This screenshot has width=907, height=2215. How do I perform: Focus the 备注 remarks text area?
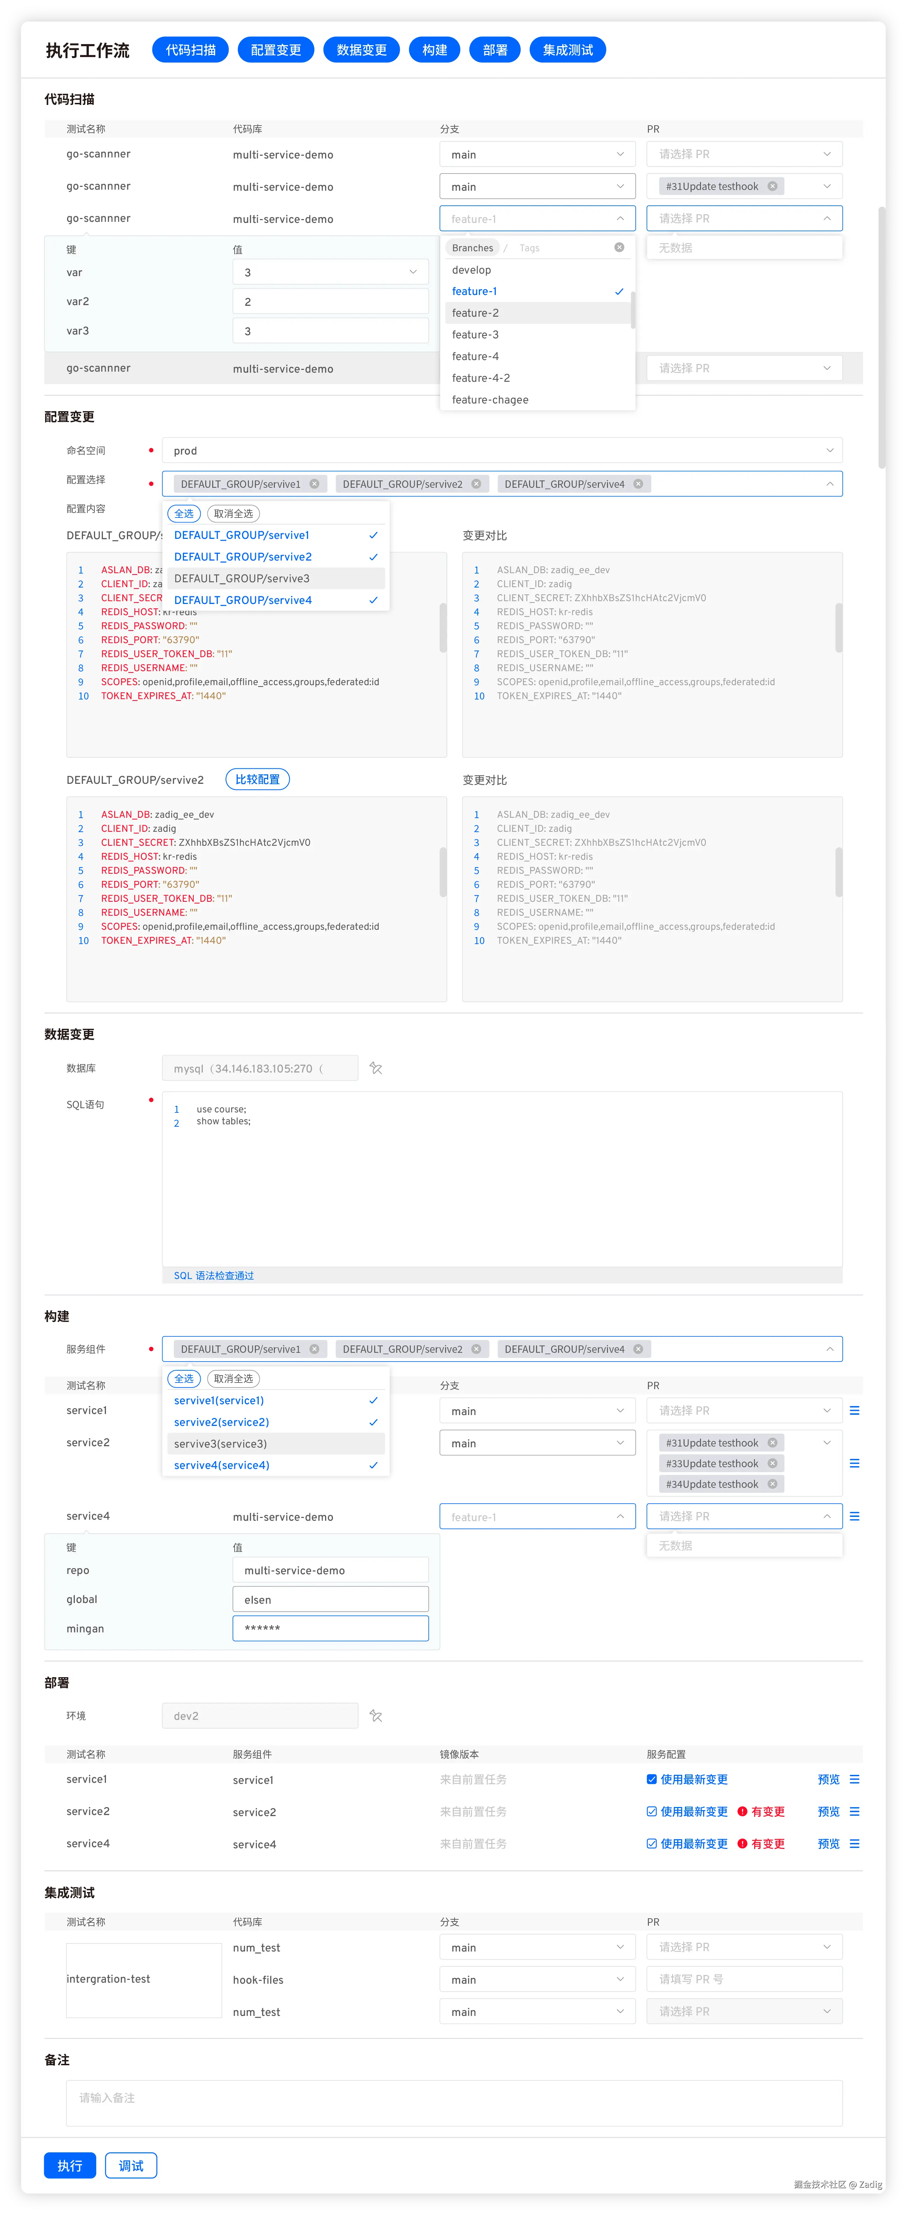pos(454,2103)
